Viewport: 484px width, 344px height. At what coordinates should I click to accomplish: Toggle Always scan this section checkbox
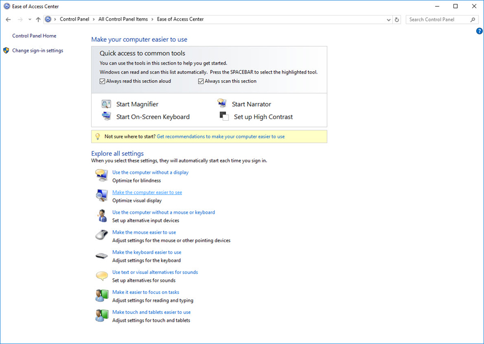pyautogui.click(x=201, y=81)
